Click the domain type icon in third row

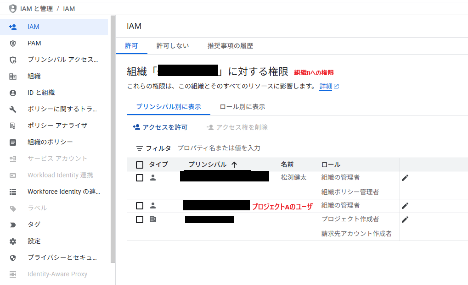click(153, 219)
